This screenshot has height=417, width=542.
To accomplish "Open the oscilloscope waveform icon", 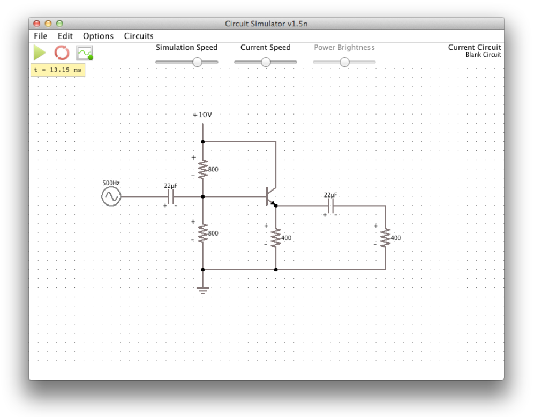I will click(x=85, y=53).
